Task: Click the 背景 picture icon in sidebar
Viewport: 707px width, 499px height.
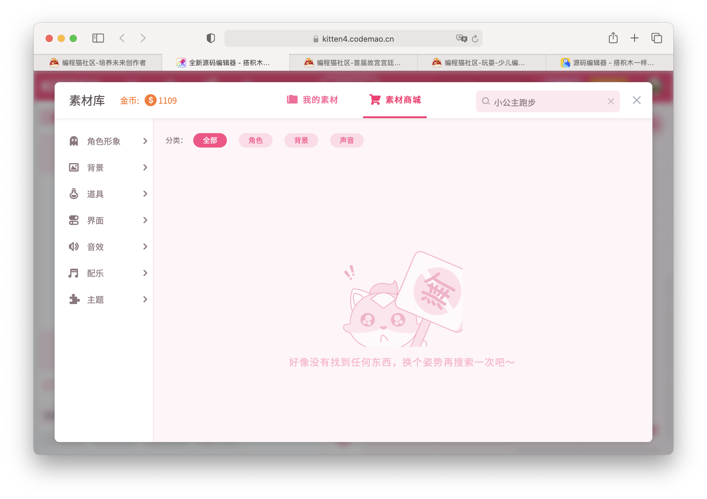Action: click(x=74, y=168)
